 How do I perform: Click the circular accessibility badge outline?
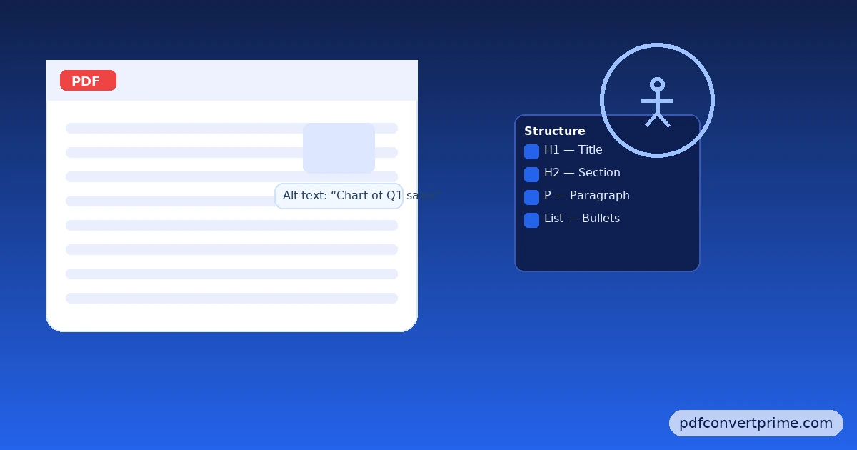(657, 100)
